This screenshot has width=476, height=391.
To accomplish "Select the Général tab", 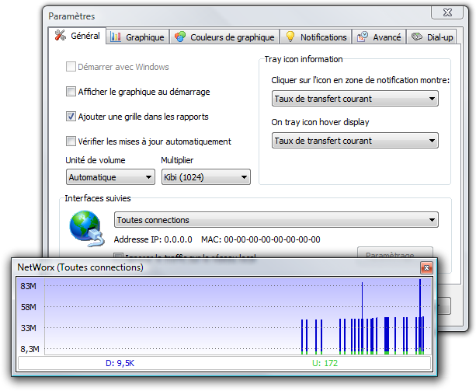I will pos(77,36).
